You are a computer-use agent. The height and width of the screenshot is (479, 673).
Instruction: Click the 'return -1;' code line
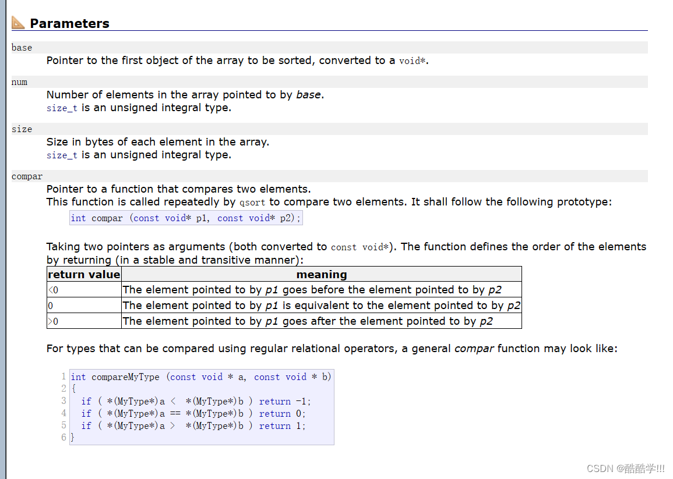[x=196, y=402]
